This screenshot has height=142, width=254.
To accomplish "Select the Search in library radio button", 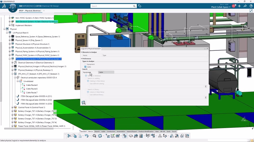I will [x=86, y=89].
